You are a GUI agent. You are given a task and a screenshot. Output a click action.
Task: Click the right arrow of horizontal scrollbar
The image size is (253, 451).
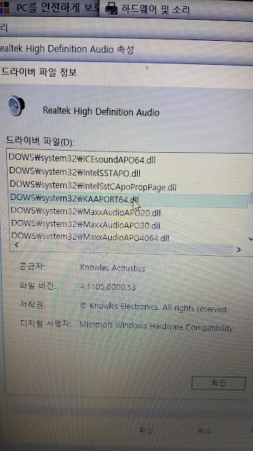point(239,249)
